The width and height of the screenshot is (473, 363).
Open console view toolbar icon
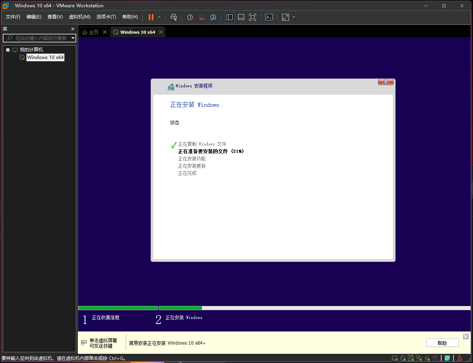click(269, 17)
